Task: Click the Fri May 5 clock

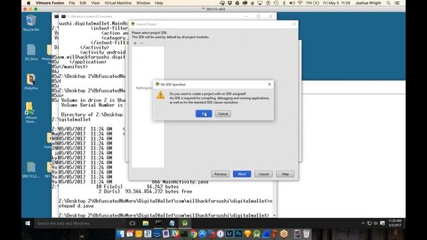Action: (336, 3)
